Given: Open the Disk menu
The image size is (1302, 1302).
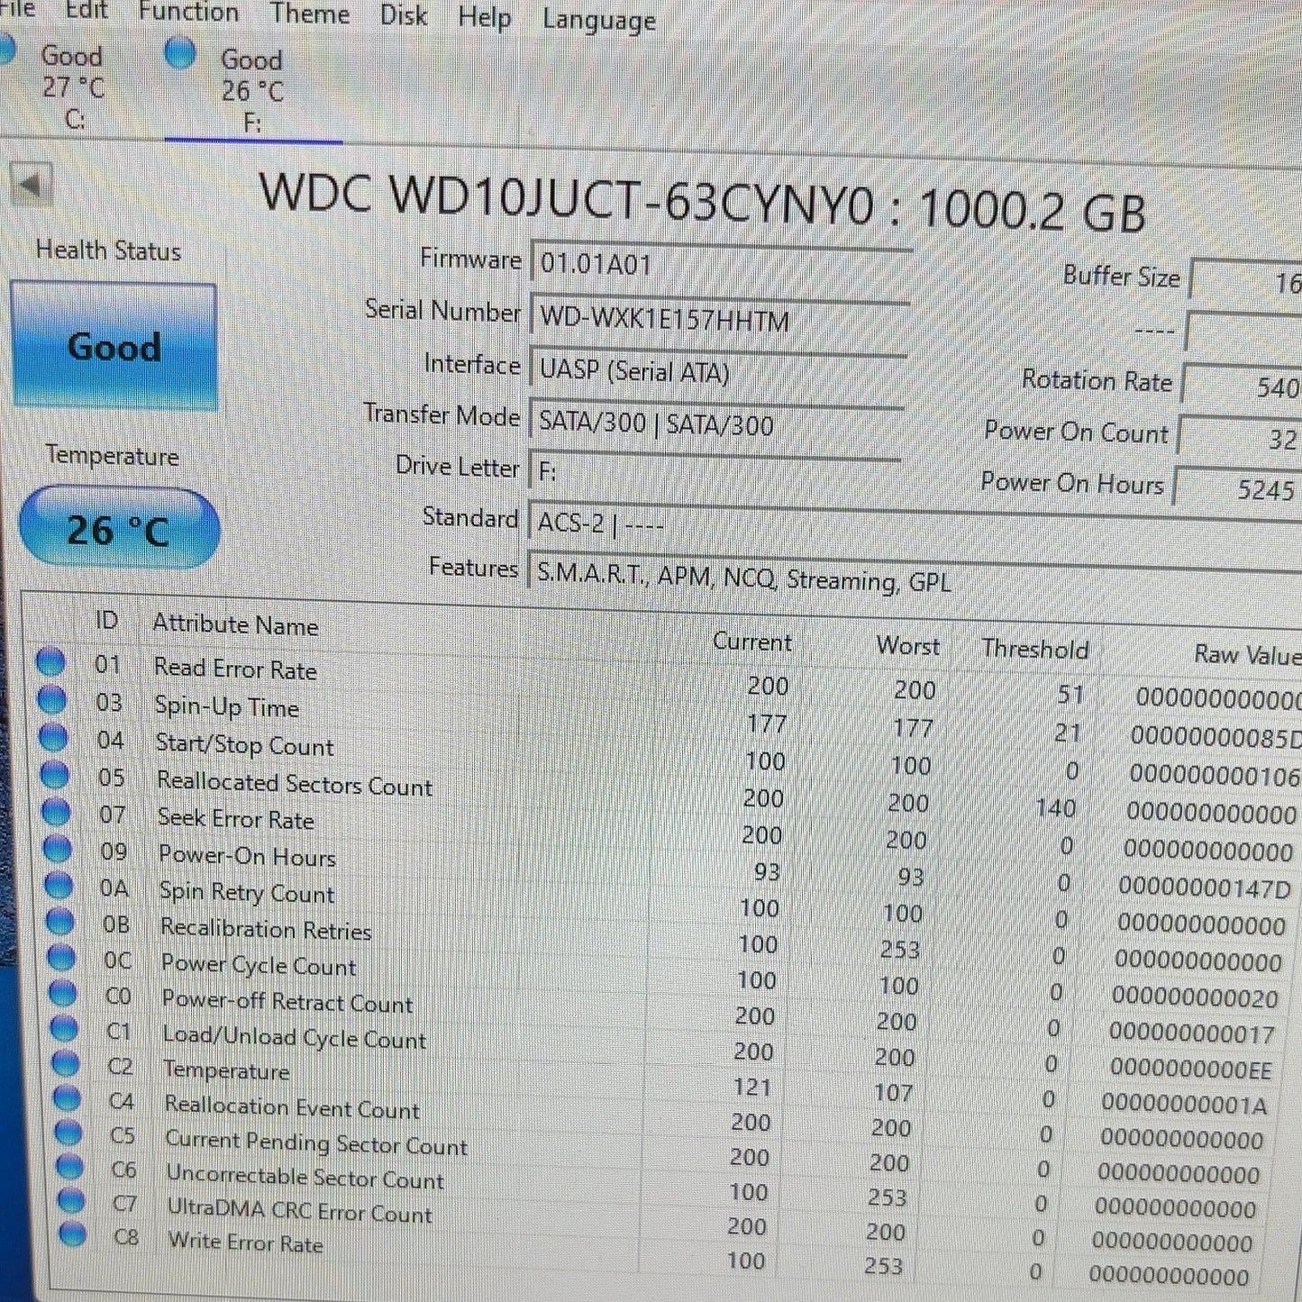Looking at the screenshot, I should 403,15.
